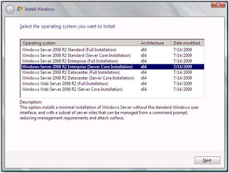Viewport: 229px width, 173px height.
Task: Click x64 in the Standard (Full Installation) row
Action: pos(144,50)
